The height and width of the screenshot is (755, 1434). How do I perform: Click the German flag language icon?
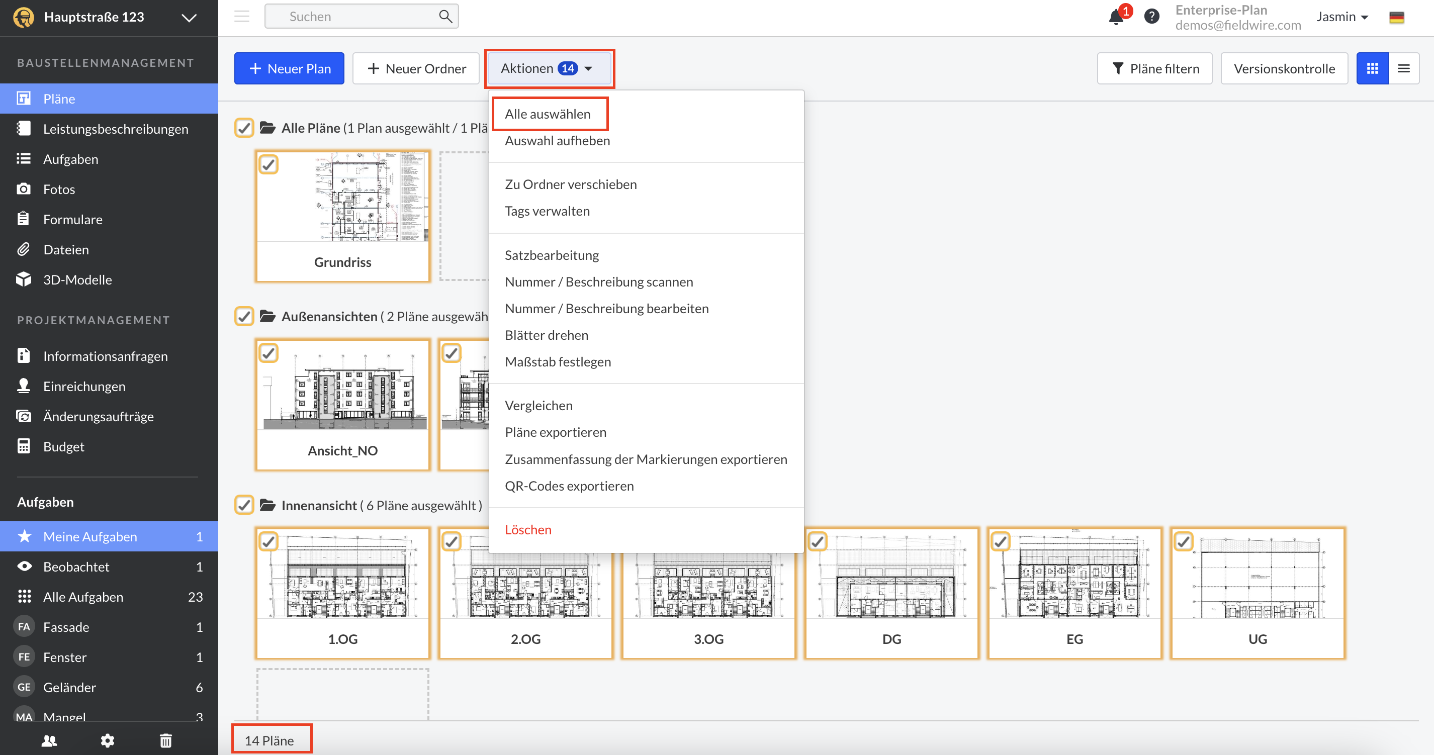tap(1397, 17)
